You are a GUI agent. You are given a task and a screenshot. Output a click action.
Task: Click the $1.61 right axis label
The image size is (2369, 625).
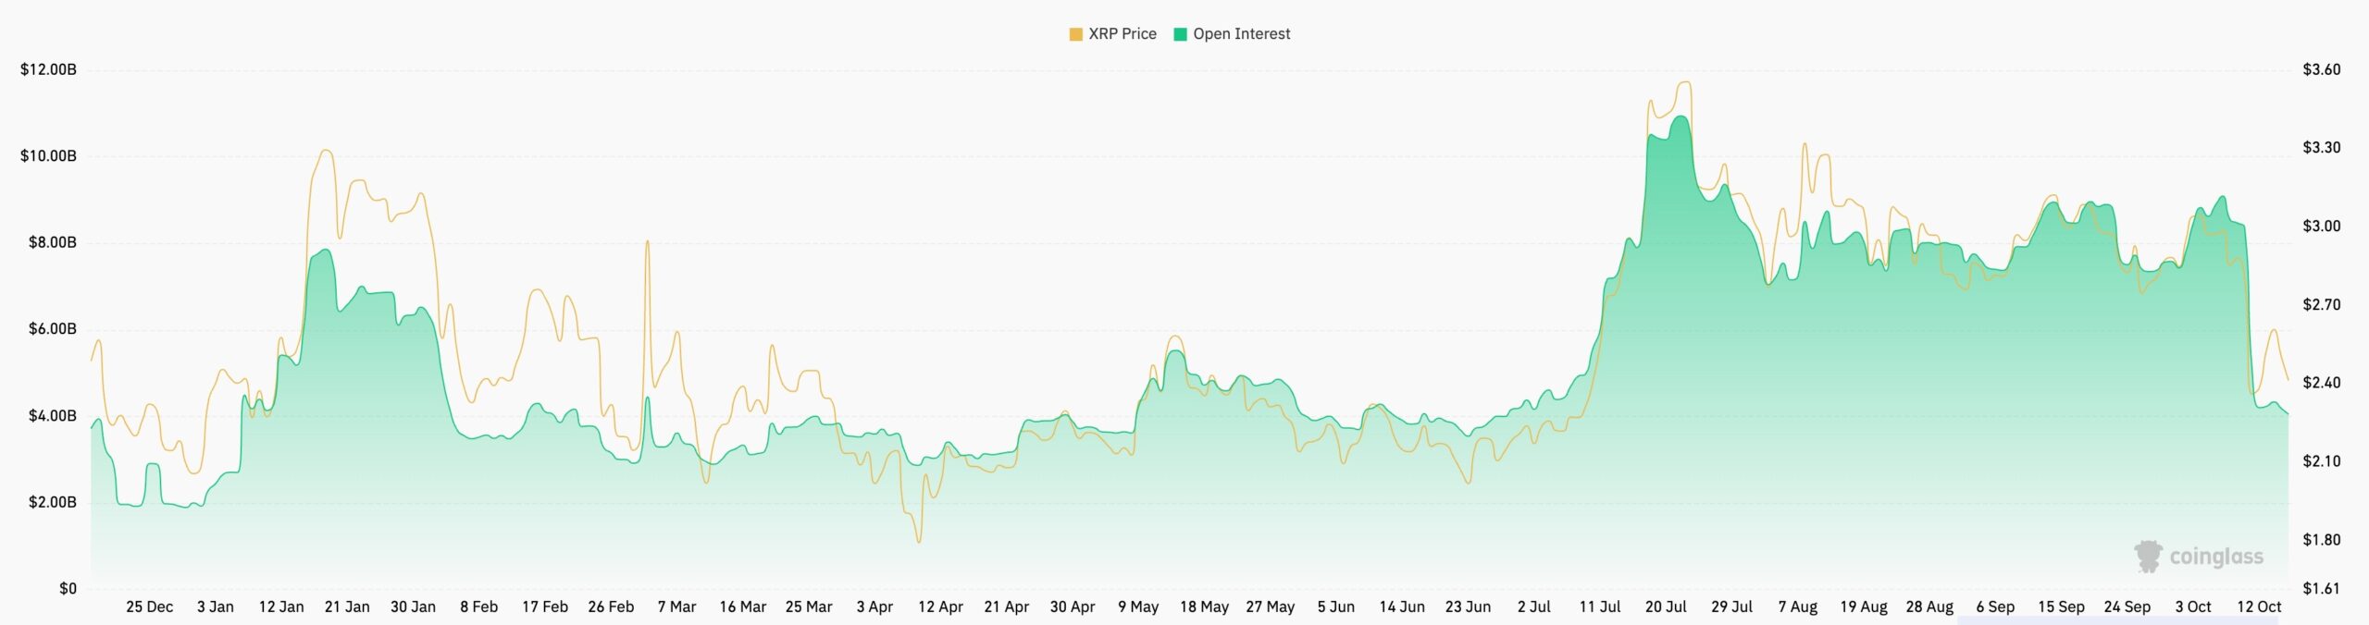(2322, 589)
